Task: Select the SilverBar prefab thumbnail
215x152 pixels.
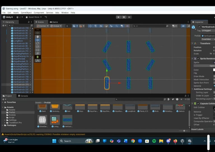Action: (43, 120)
